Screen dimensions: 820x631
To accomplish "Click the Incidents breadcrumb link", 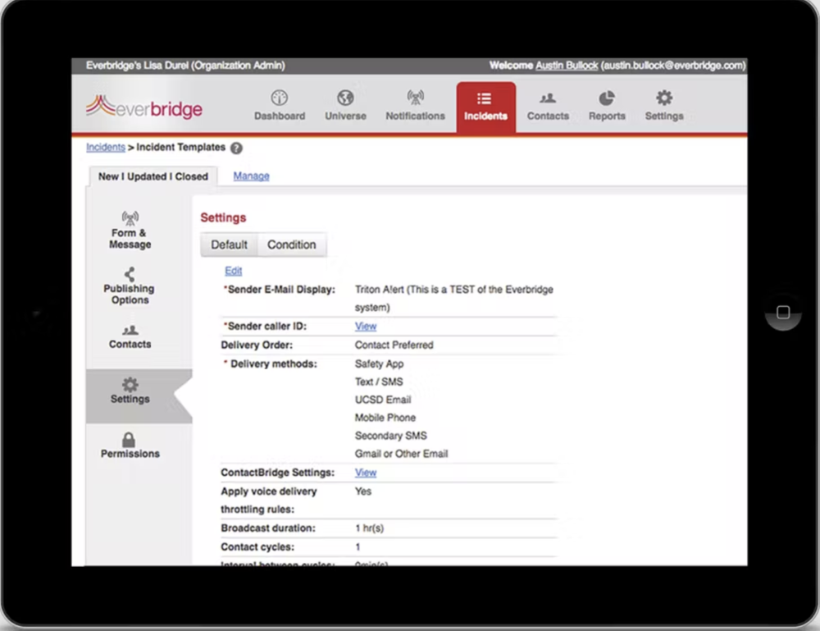I will point(106,148).
